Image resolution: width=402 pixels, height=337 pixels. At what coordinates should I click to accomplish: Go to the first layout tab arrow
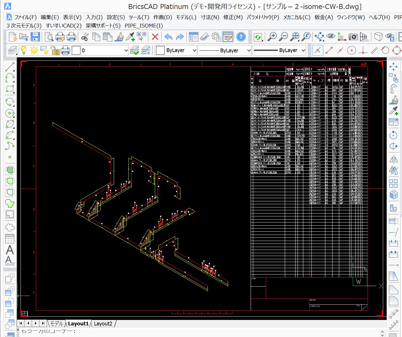(x=21, y=323)
